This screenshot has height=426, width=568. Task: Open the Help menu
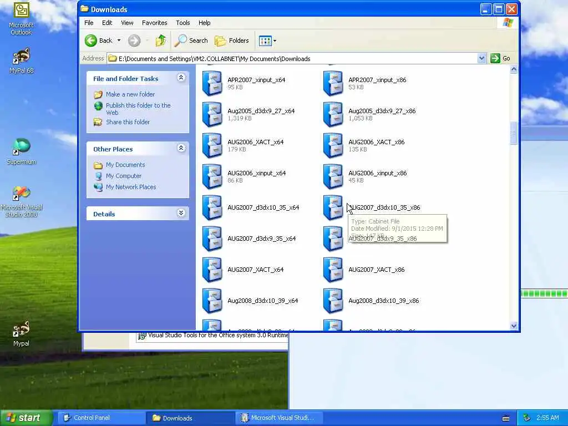pos(204,23)
